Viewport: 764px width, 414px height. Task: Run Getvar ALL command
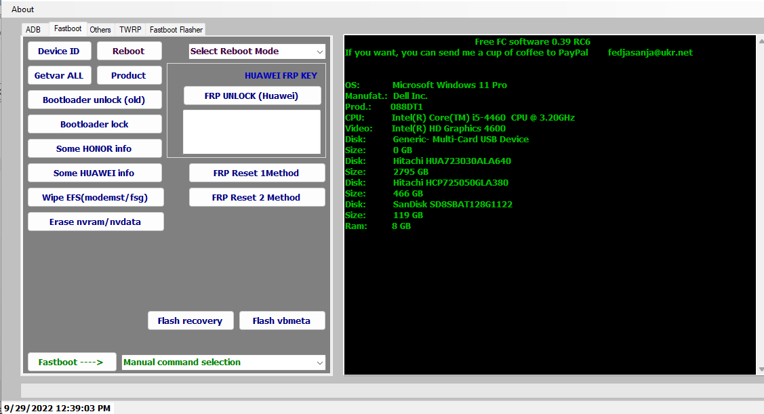pos(60,75)
